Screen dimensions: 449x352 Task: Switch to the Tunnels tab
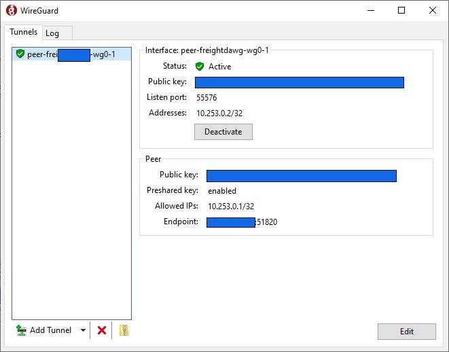(x=24, y=32)
